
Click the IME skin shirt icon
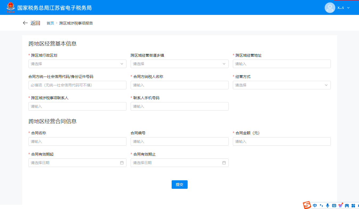click(x=340, y=206)
